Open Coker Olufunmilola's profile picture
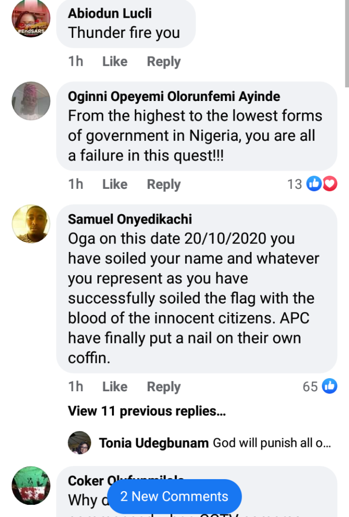This screenshot has width=349, height=517. (x=31, y=485)
